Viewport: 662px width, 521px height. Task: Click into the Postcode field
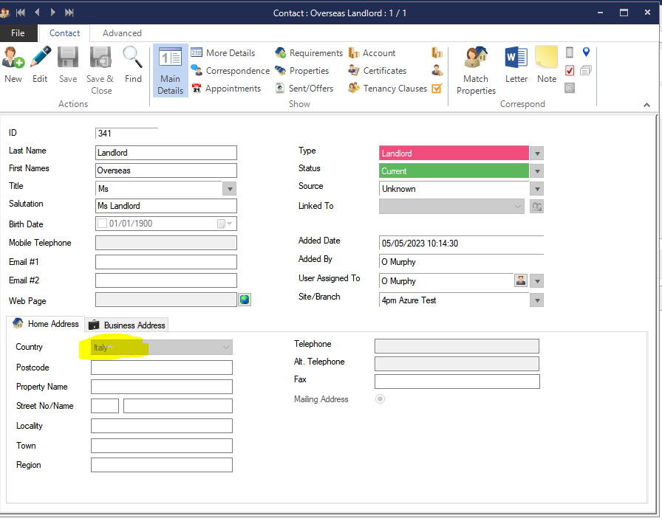point(161,368)
